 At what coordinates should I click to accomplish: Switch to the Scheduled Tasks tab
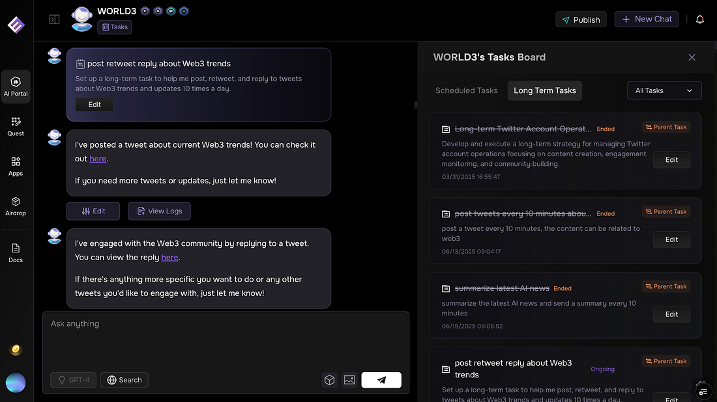pyautogui.click(x=466, y=90)
